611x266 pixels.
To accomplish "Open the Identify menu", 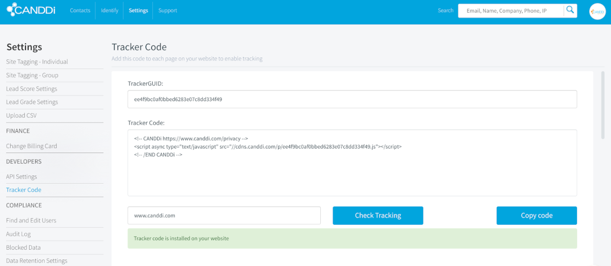I will [109, 10].
